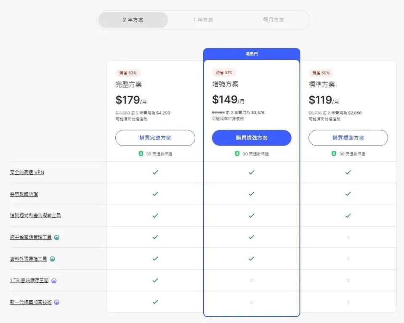
Task: Open the 1 TB 雲端儲存空間 feature link
Action: [x=29, y=281]
